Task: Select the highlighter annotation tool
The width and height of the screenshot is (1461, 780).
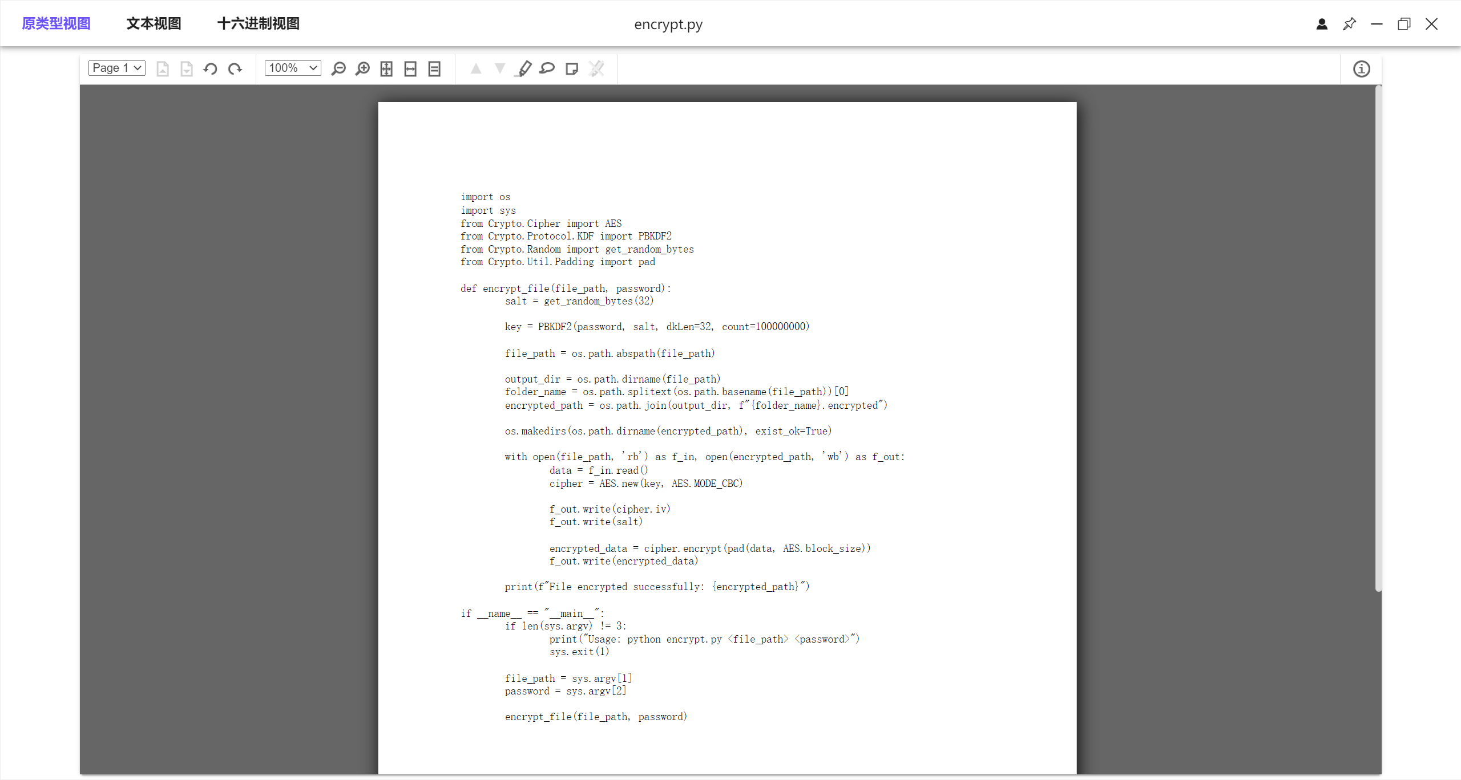Action: click(x=523, y=69)
